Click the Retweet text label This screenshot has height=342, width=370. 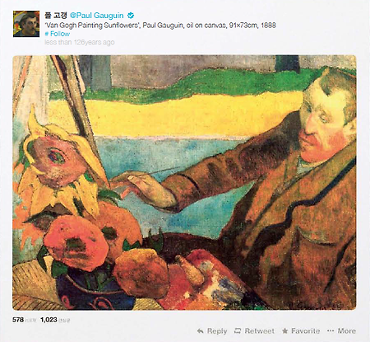click(259, 331)
